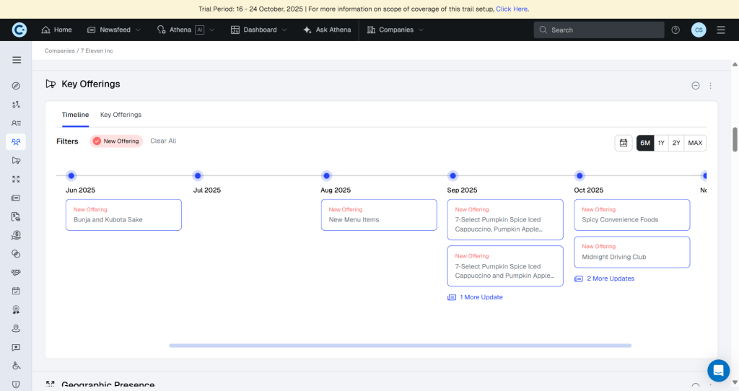Click the hand with dollar coin icon
The height and width of the screenshot is (391, 739).
[16, 235]
